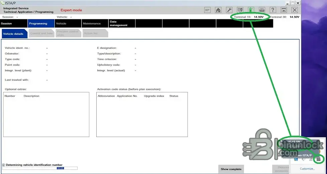The image size is (327, 174).
Task: Click the Odometer label
Action: point(12,54)
